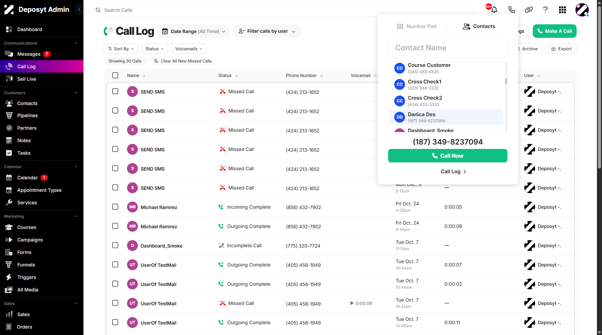Tick the Dashboard_Smoke row checkbox
Viewport: 602px width, 335px height.
click(x=115, y=245)
